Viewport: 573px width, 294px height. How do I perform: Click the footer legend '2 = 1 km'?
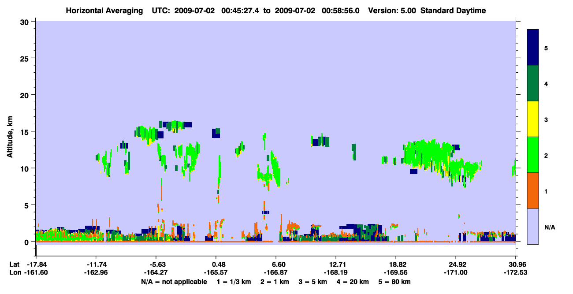[x=274, y=282]
